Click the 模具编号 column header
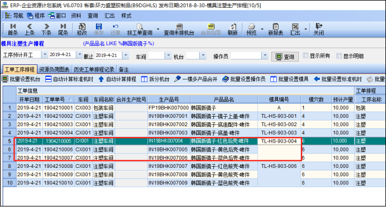386x207 pixels. tap(279, 100)
